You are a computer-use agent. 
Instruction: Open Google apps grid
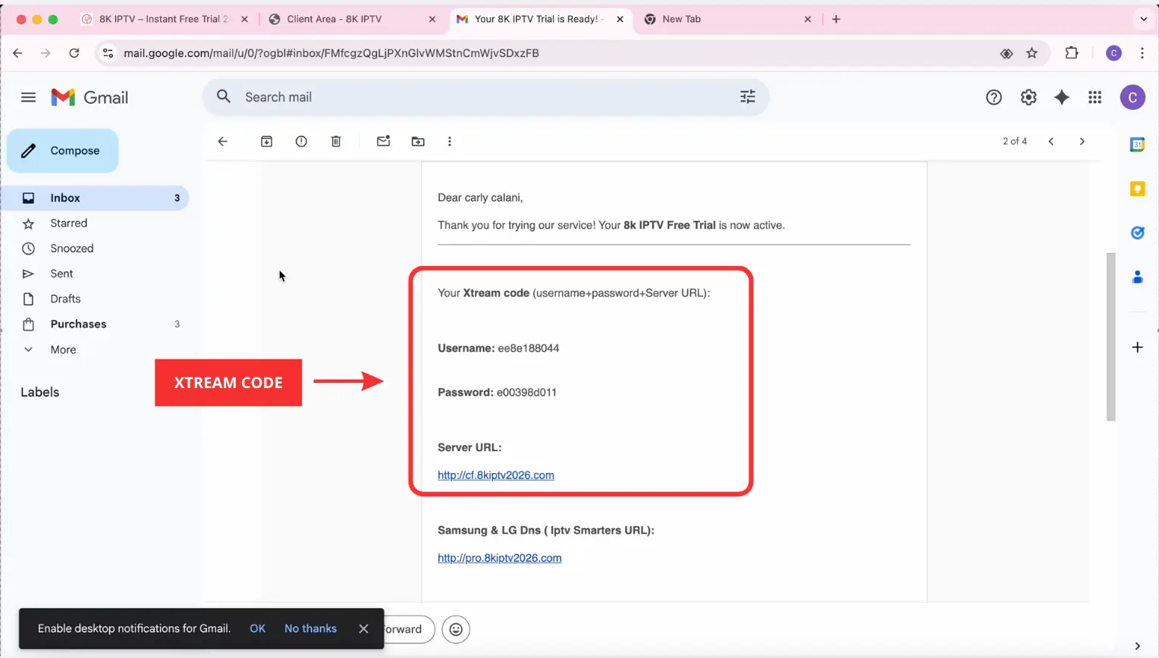[x=1095, y=97]
